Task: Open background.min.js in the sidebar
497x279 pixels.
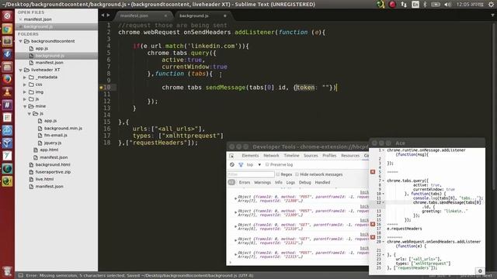Action: (63, 128)
